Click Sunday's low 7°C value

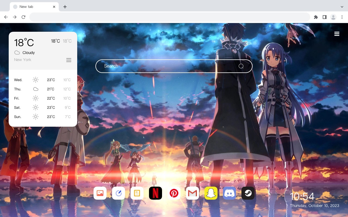pyautogui.click(x=68, y=117)
